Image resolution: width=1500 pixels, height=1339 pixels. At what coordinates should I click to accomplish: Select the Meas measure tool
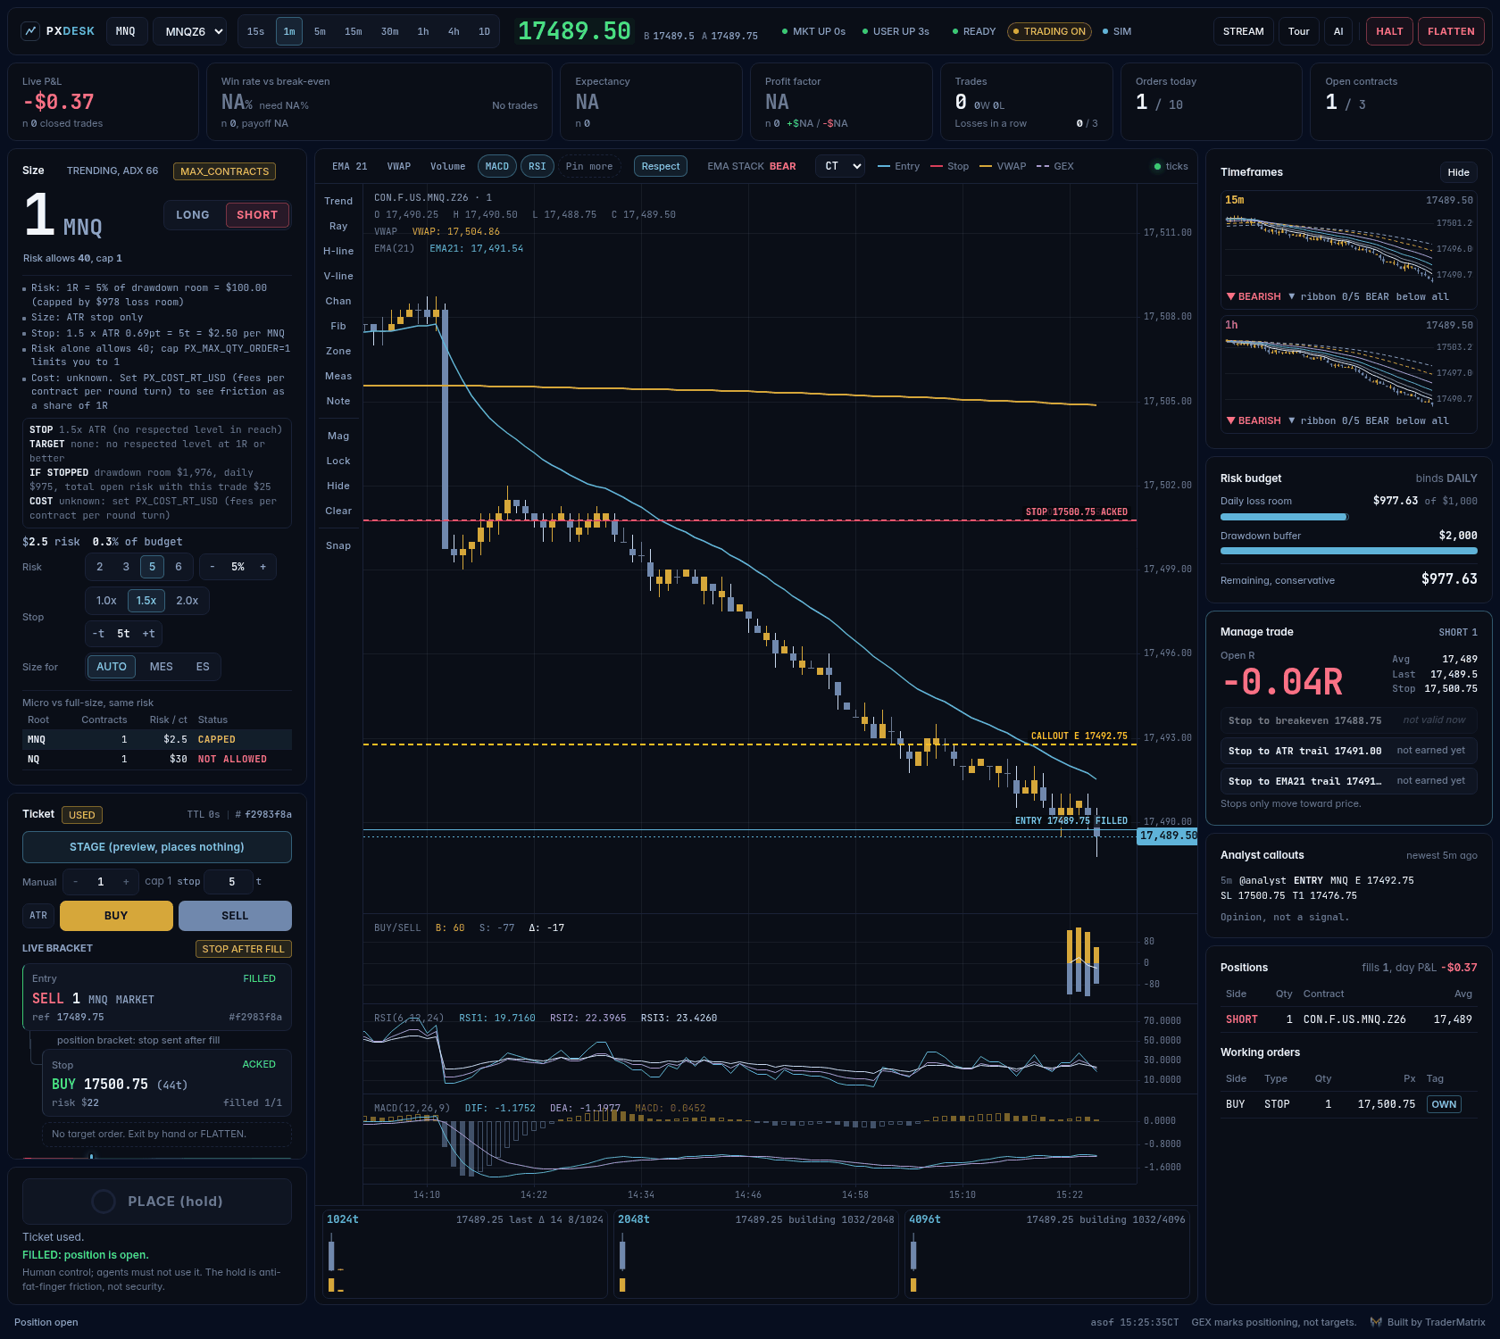click(338, 376)
